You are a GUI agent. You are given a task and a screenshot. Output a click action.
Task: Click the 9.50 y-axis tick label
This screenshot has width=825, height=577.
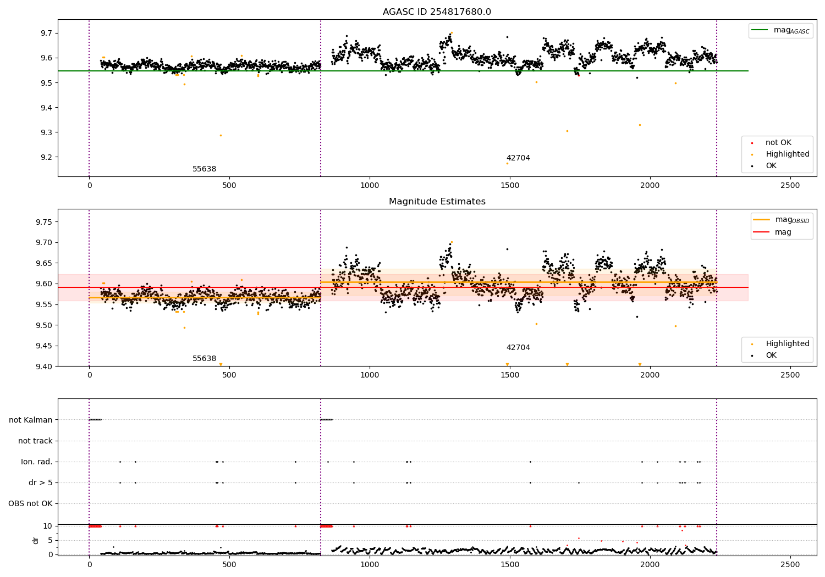pyautogui.click(x=44, y=325)
